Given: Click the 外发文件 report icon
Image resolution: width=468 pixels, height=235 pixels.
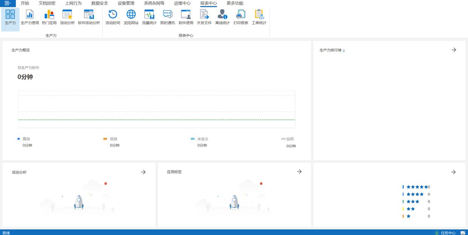Looking at the screenshot, I should click(x=204, y=17).
